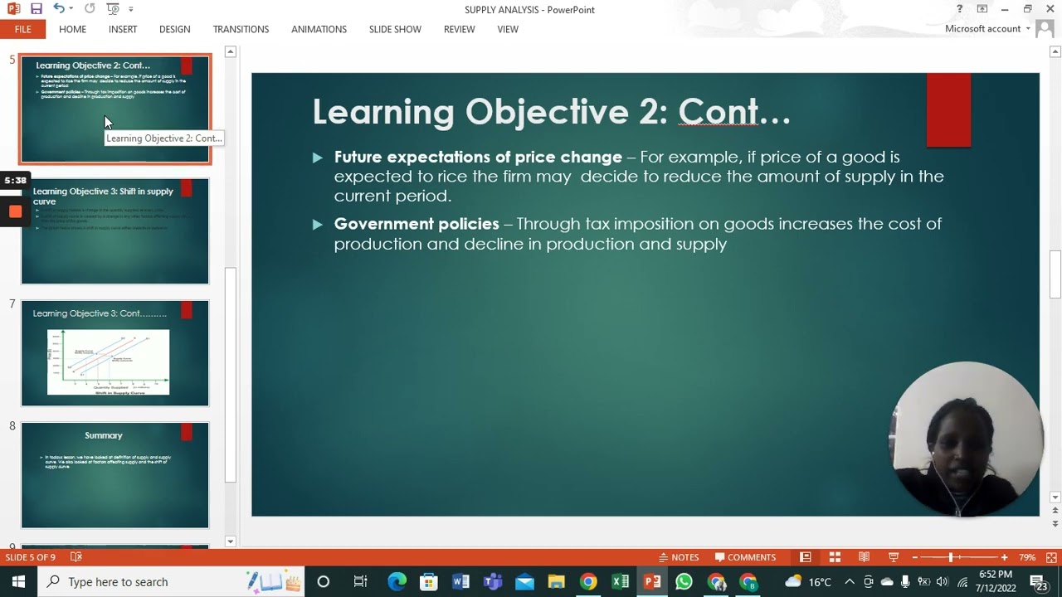Screen dimensions: 1062x597
Task: Open the VIEW ribbon tab
Action: 508,29
